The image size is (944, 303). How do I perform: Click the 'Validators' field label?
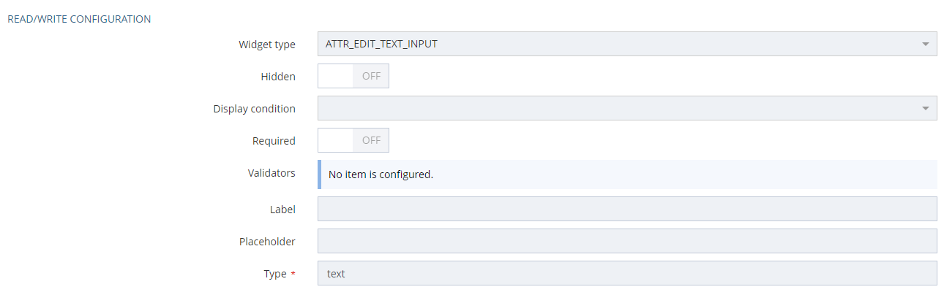[272, 173]
